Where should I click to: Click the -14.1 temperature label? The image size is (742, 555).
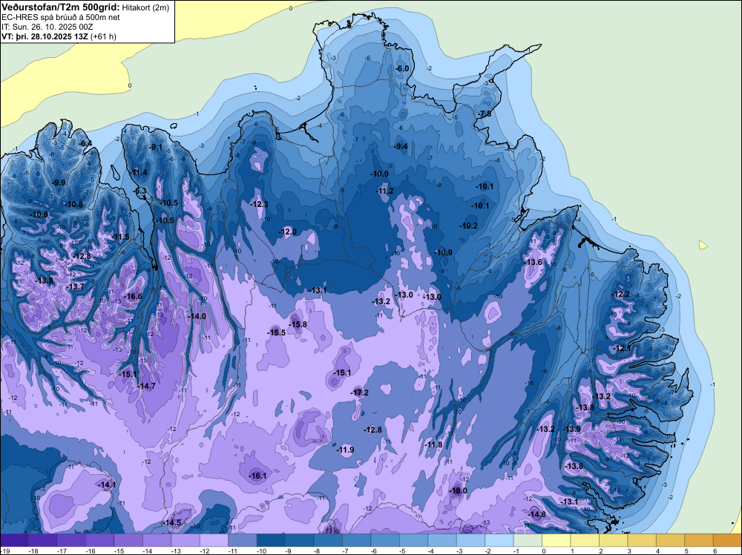pyautogui.click(x=106, y=485)
